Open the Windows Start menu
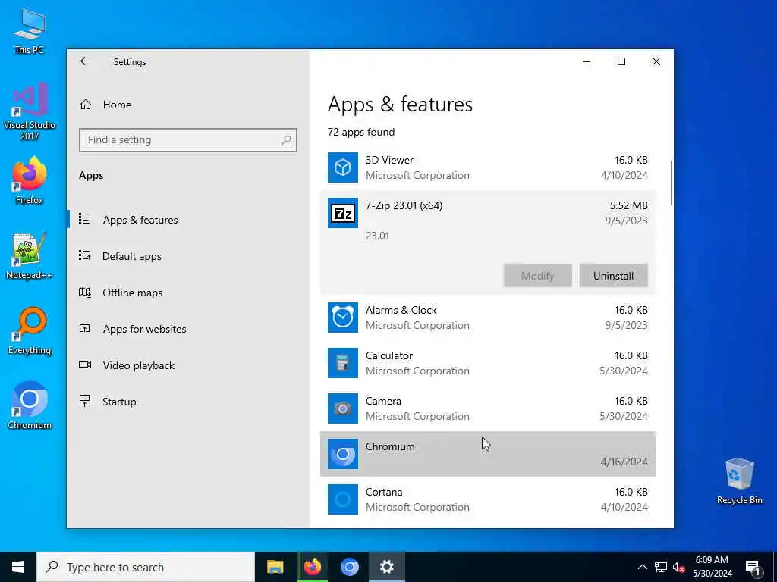The height and width of the screenshot is (582, 777). tap(18, 567)
